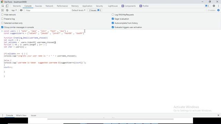Switch to the Memory tab

[75, 6]
